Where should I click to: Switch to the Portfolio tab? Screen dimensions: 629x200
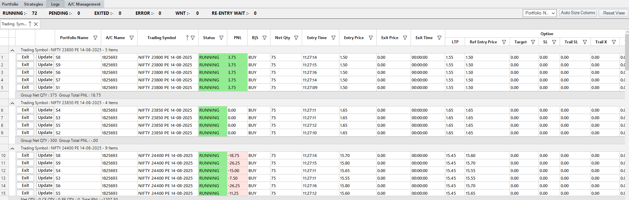click(x=10, y=4)
